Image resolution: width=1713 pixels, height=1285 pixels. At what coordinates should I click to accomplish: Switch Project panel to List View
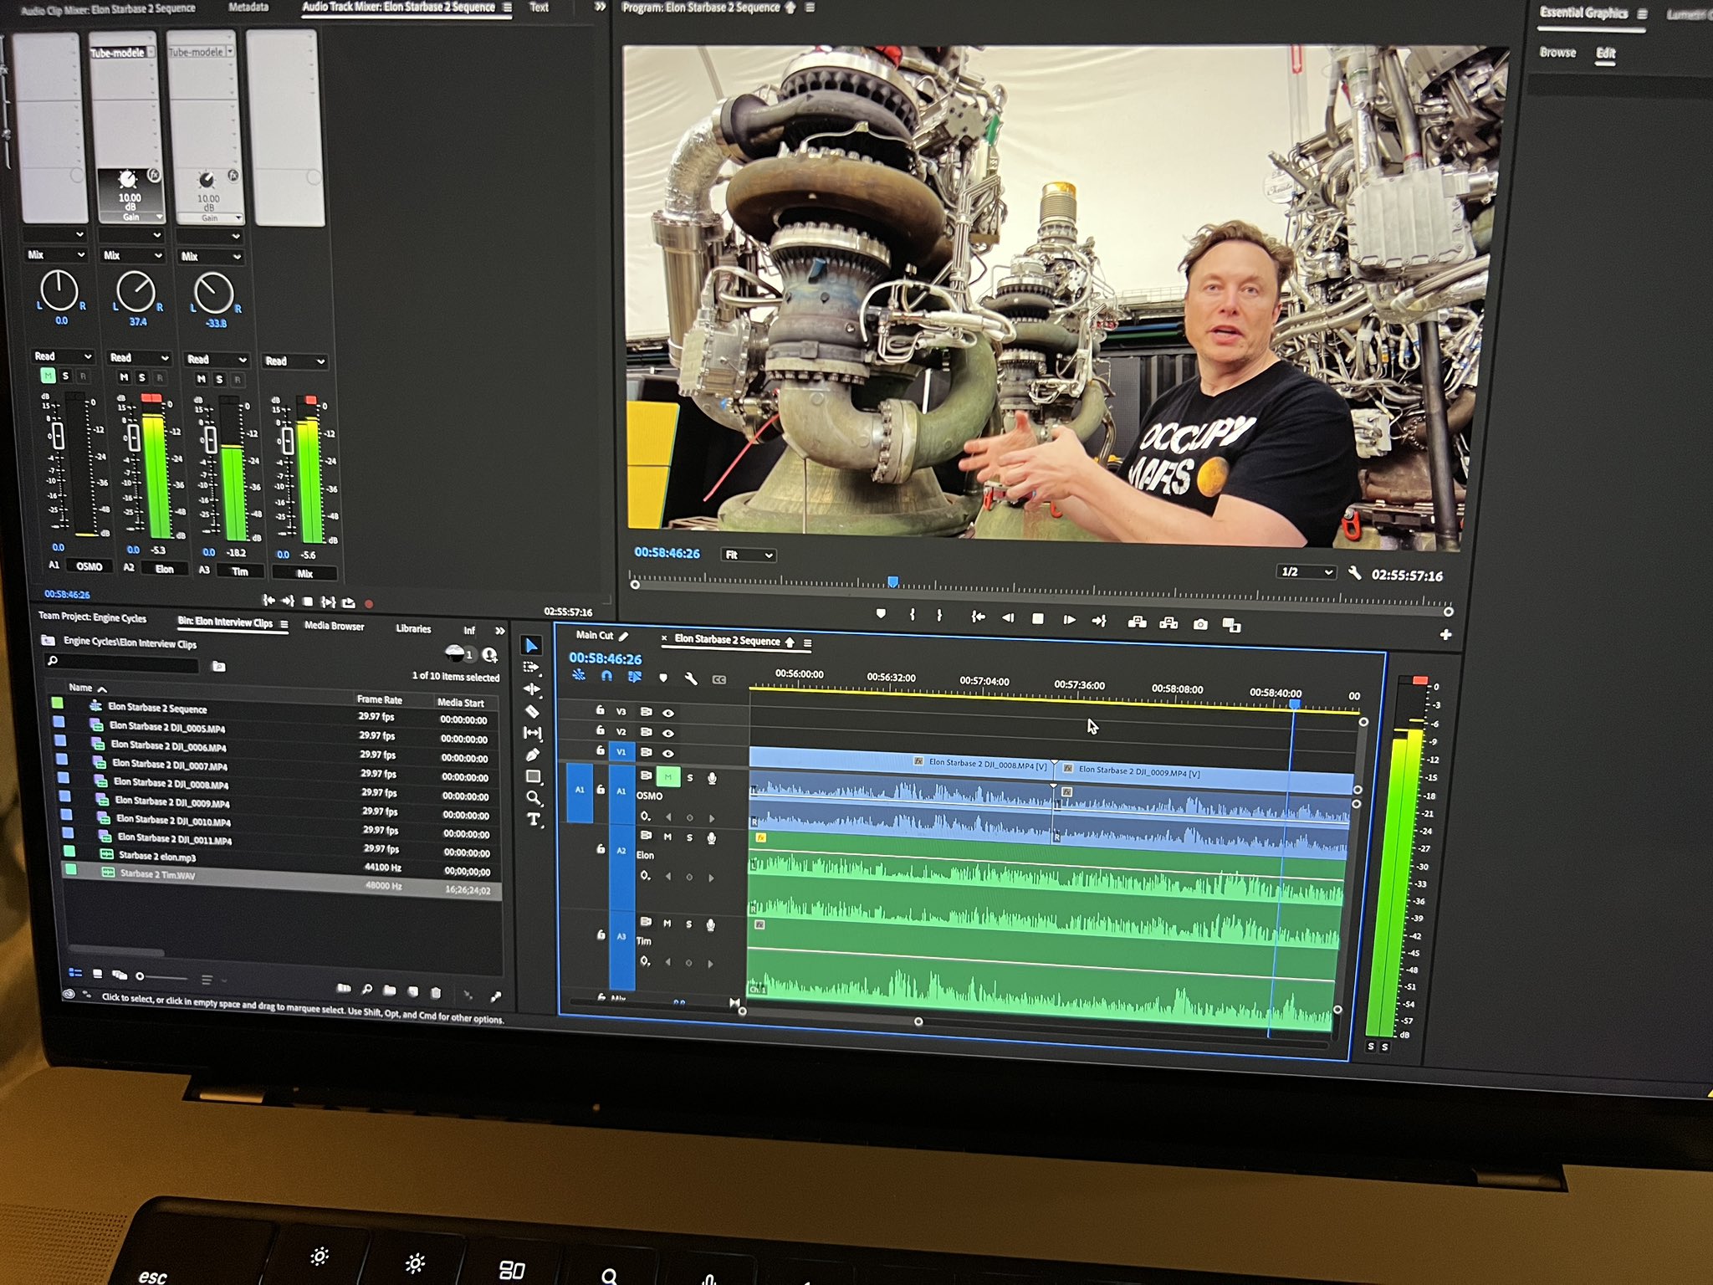pyautogui.click(x=74, y=973)
